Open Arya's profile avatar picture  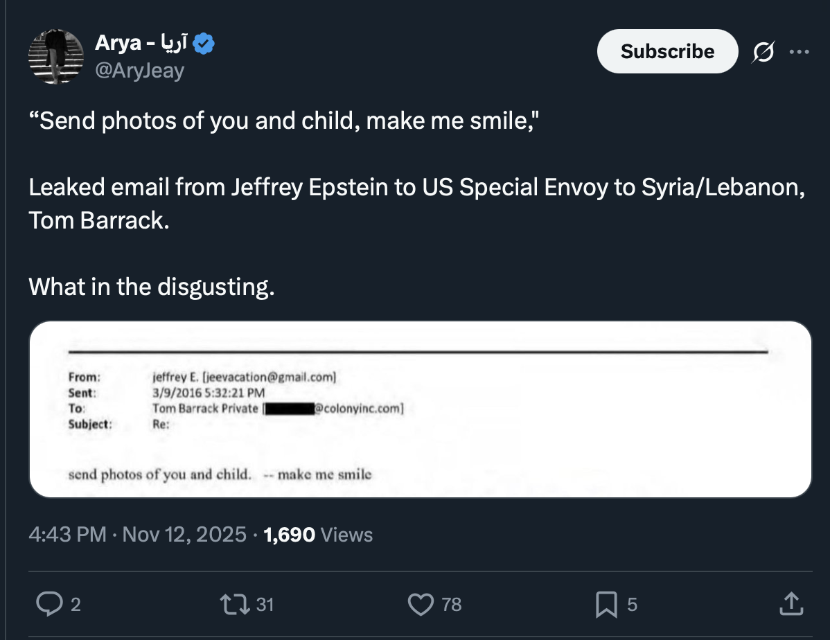click(56, 57)
